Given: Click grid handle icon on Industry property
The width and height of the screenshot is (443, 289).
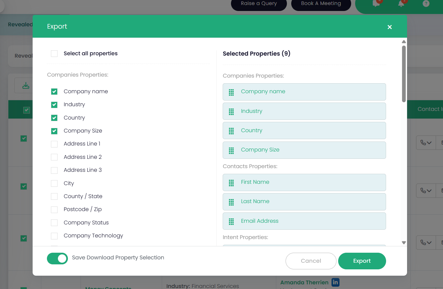Looking at the screenshot, I should (231, 111).
